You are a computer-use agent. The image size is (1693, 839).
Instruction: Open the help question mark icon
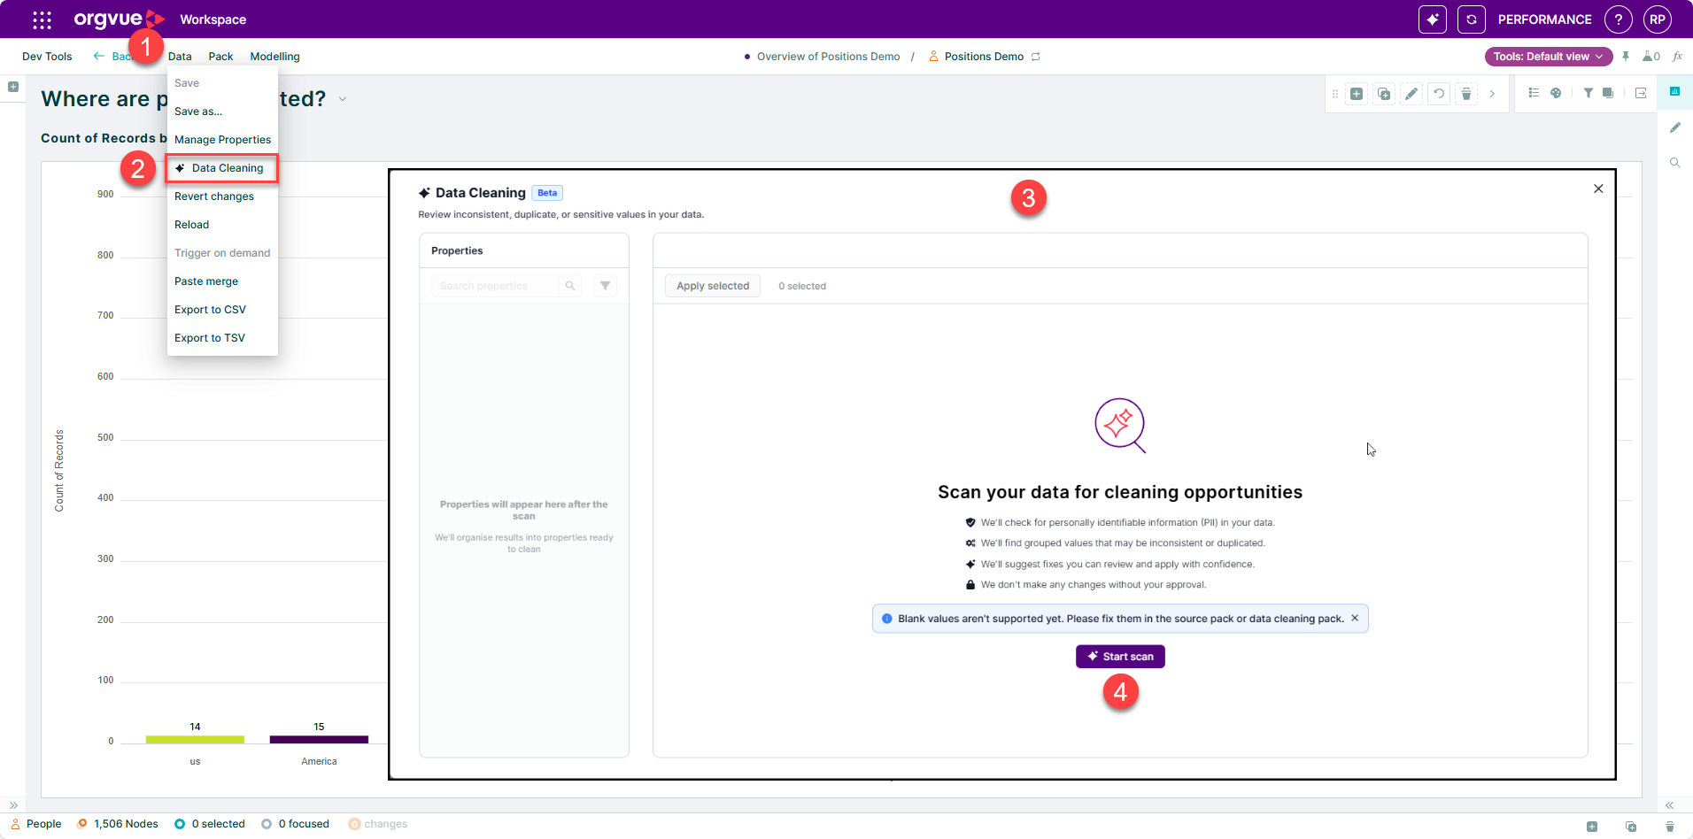(x=1618, y=19)
